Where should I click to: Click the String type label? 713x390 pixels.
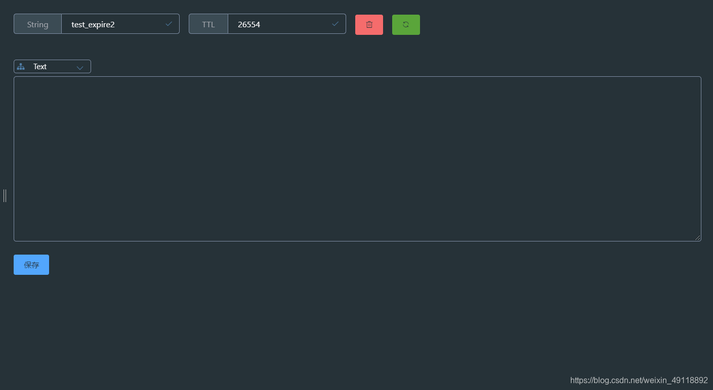(x=38, y=24)
